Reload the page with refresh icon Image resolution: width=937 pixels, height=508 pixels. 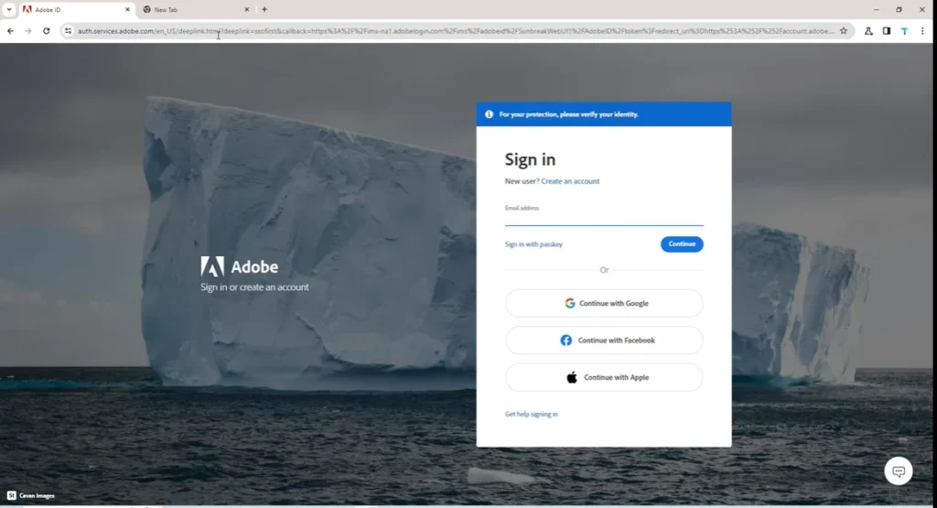(x=46, y=31)
